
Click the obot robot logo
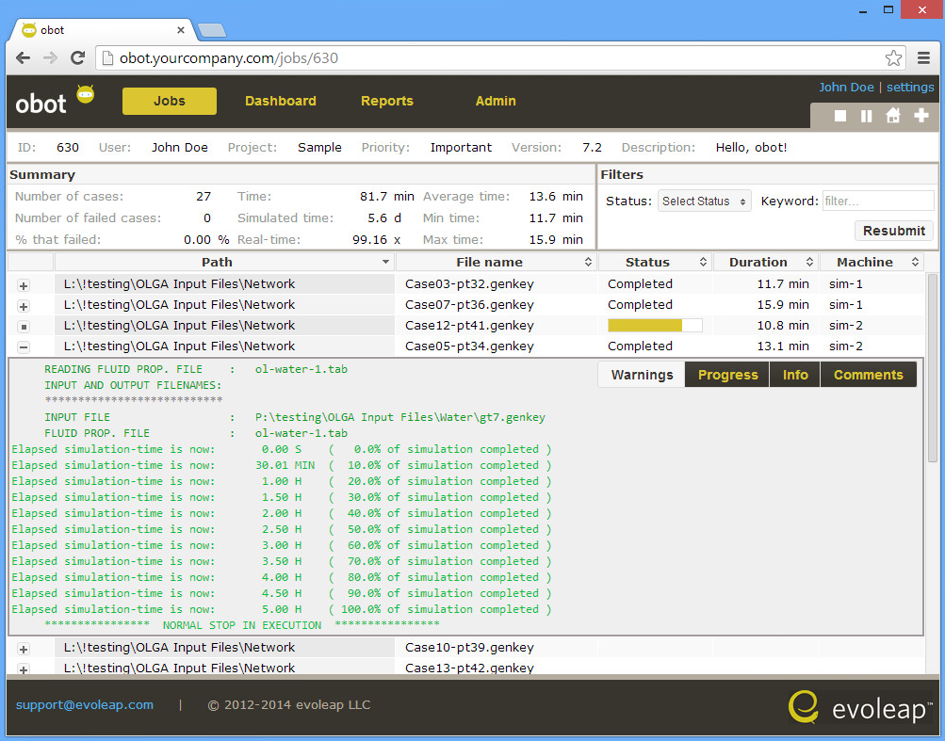pos(85,94)
